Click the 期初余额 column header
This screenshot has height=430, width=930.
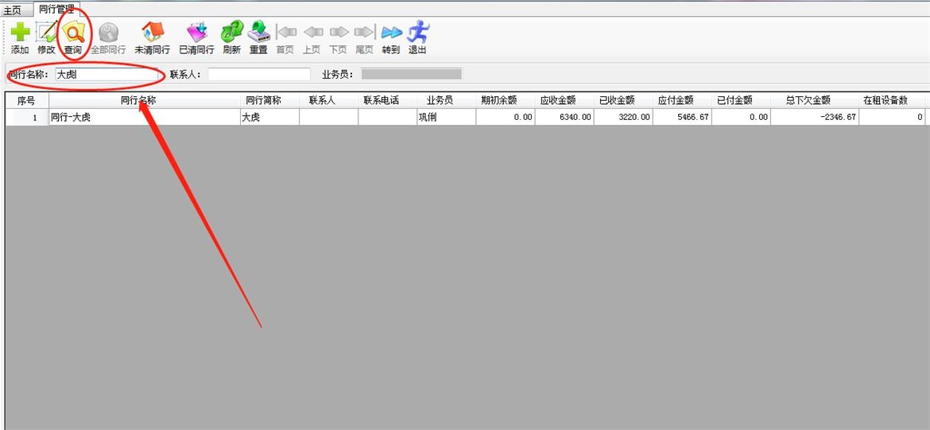coord(505,101)
